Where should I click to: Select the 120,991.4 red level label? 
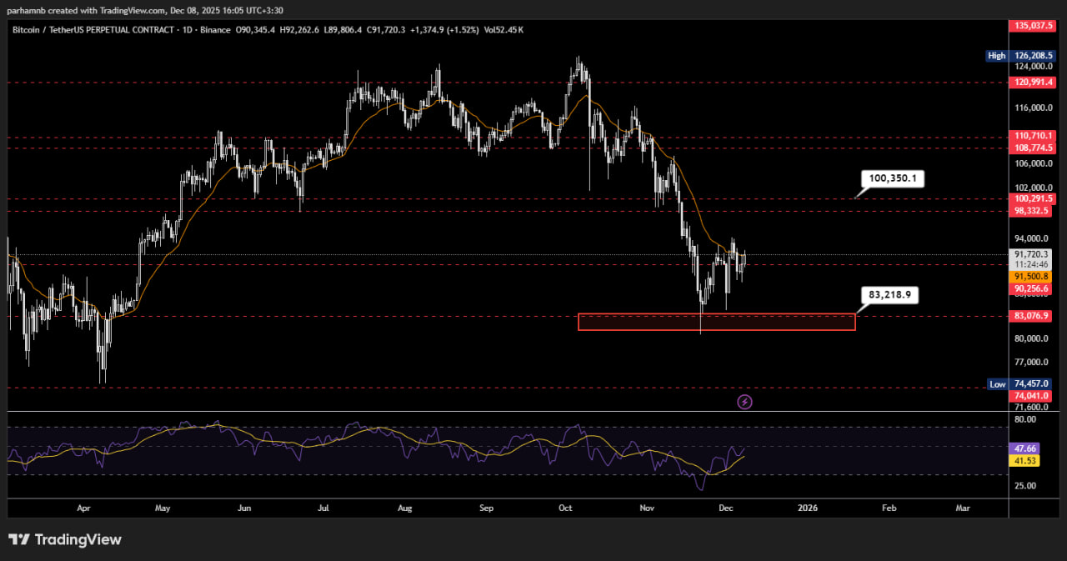click(1032, 82)
